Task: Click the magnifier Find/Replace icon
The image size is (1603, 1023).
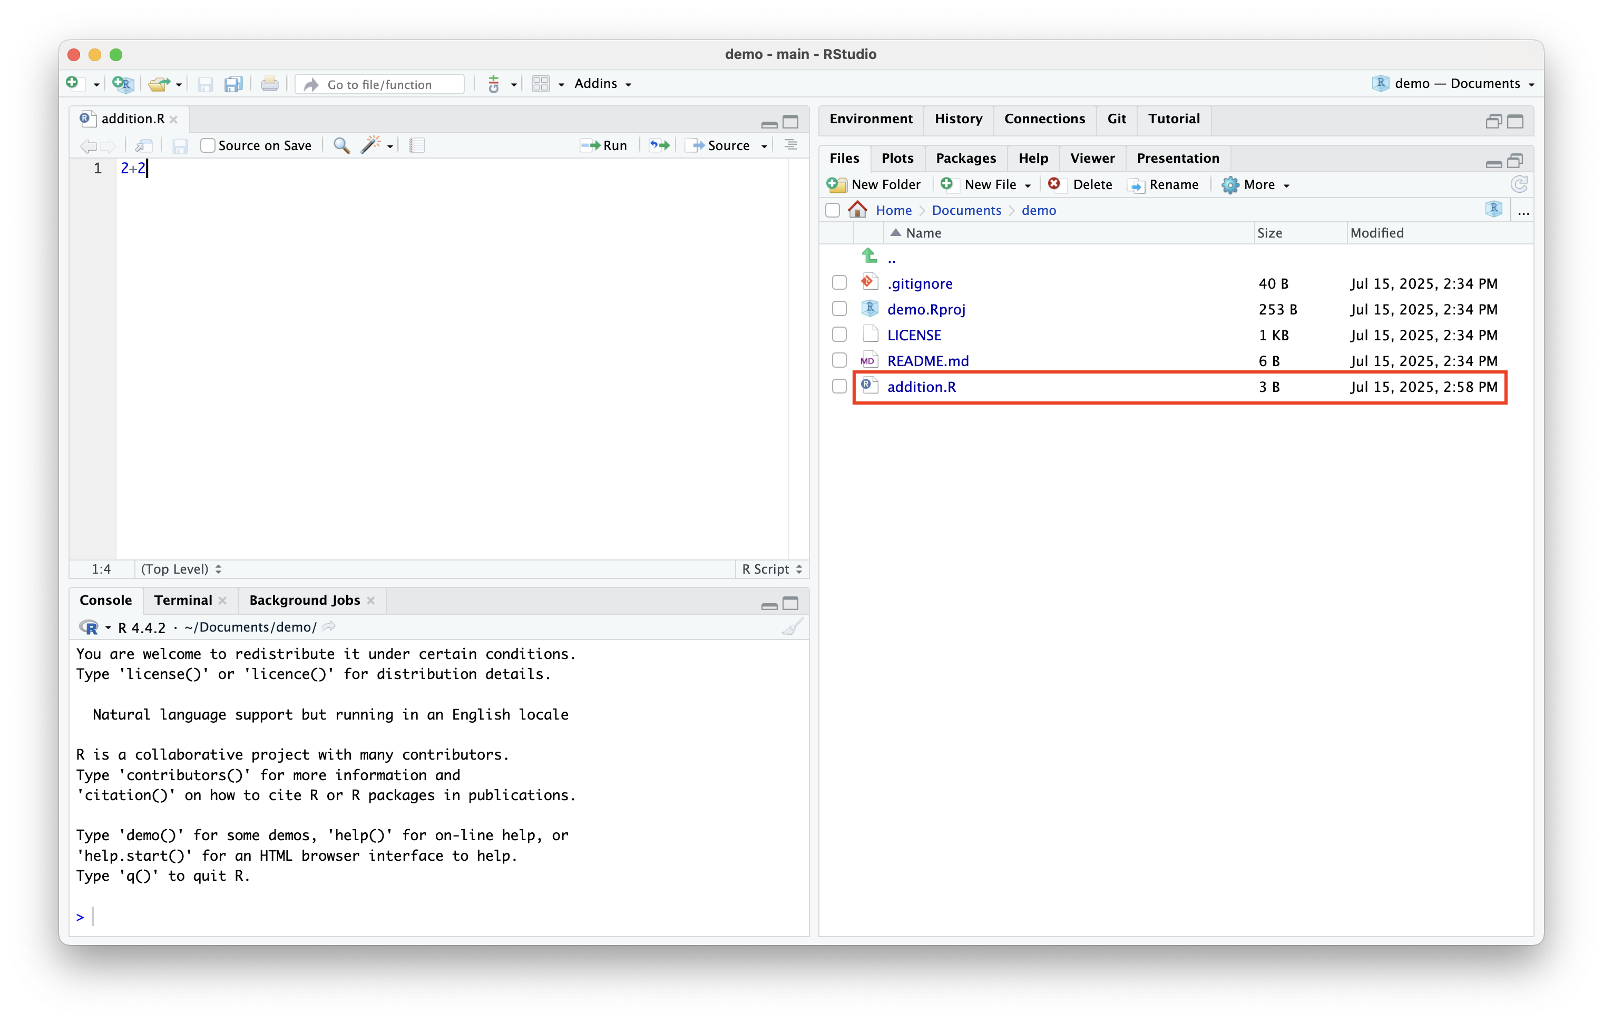Action: click(341, 145)
